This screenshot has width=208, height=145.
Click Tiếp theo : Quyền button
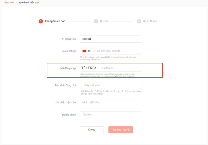[121, 130]
